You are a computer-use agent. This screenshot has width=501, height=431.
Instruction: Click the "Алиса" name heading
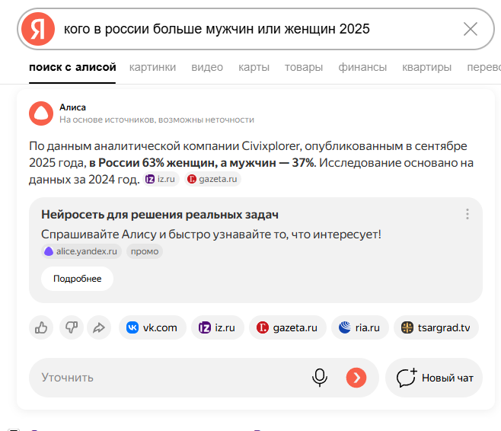(x=72, y=107)
